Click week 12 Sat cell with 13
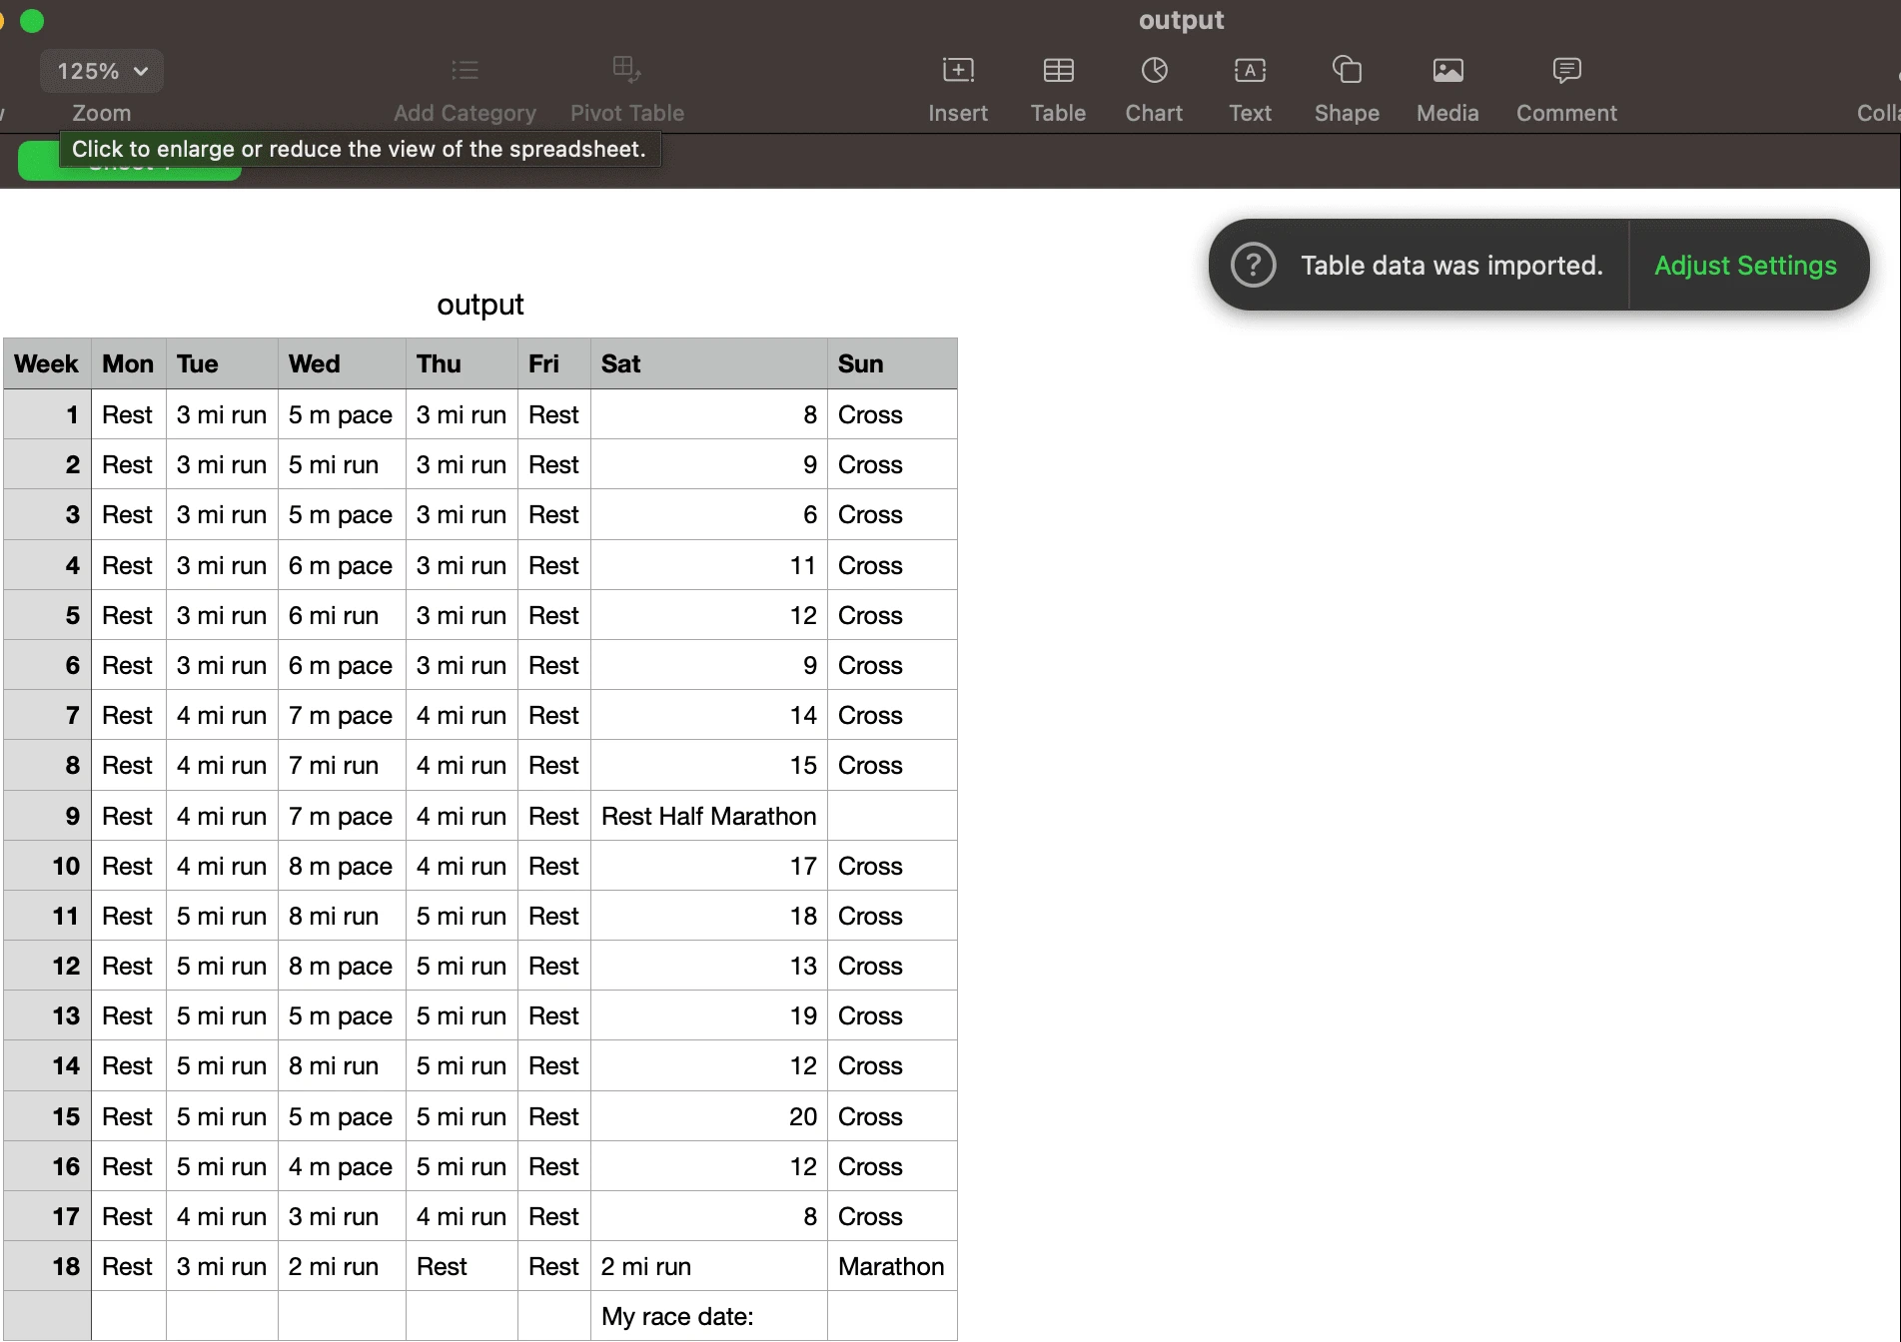 pyautogui.click(x=709, y=966)
